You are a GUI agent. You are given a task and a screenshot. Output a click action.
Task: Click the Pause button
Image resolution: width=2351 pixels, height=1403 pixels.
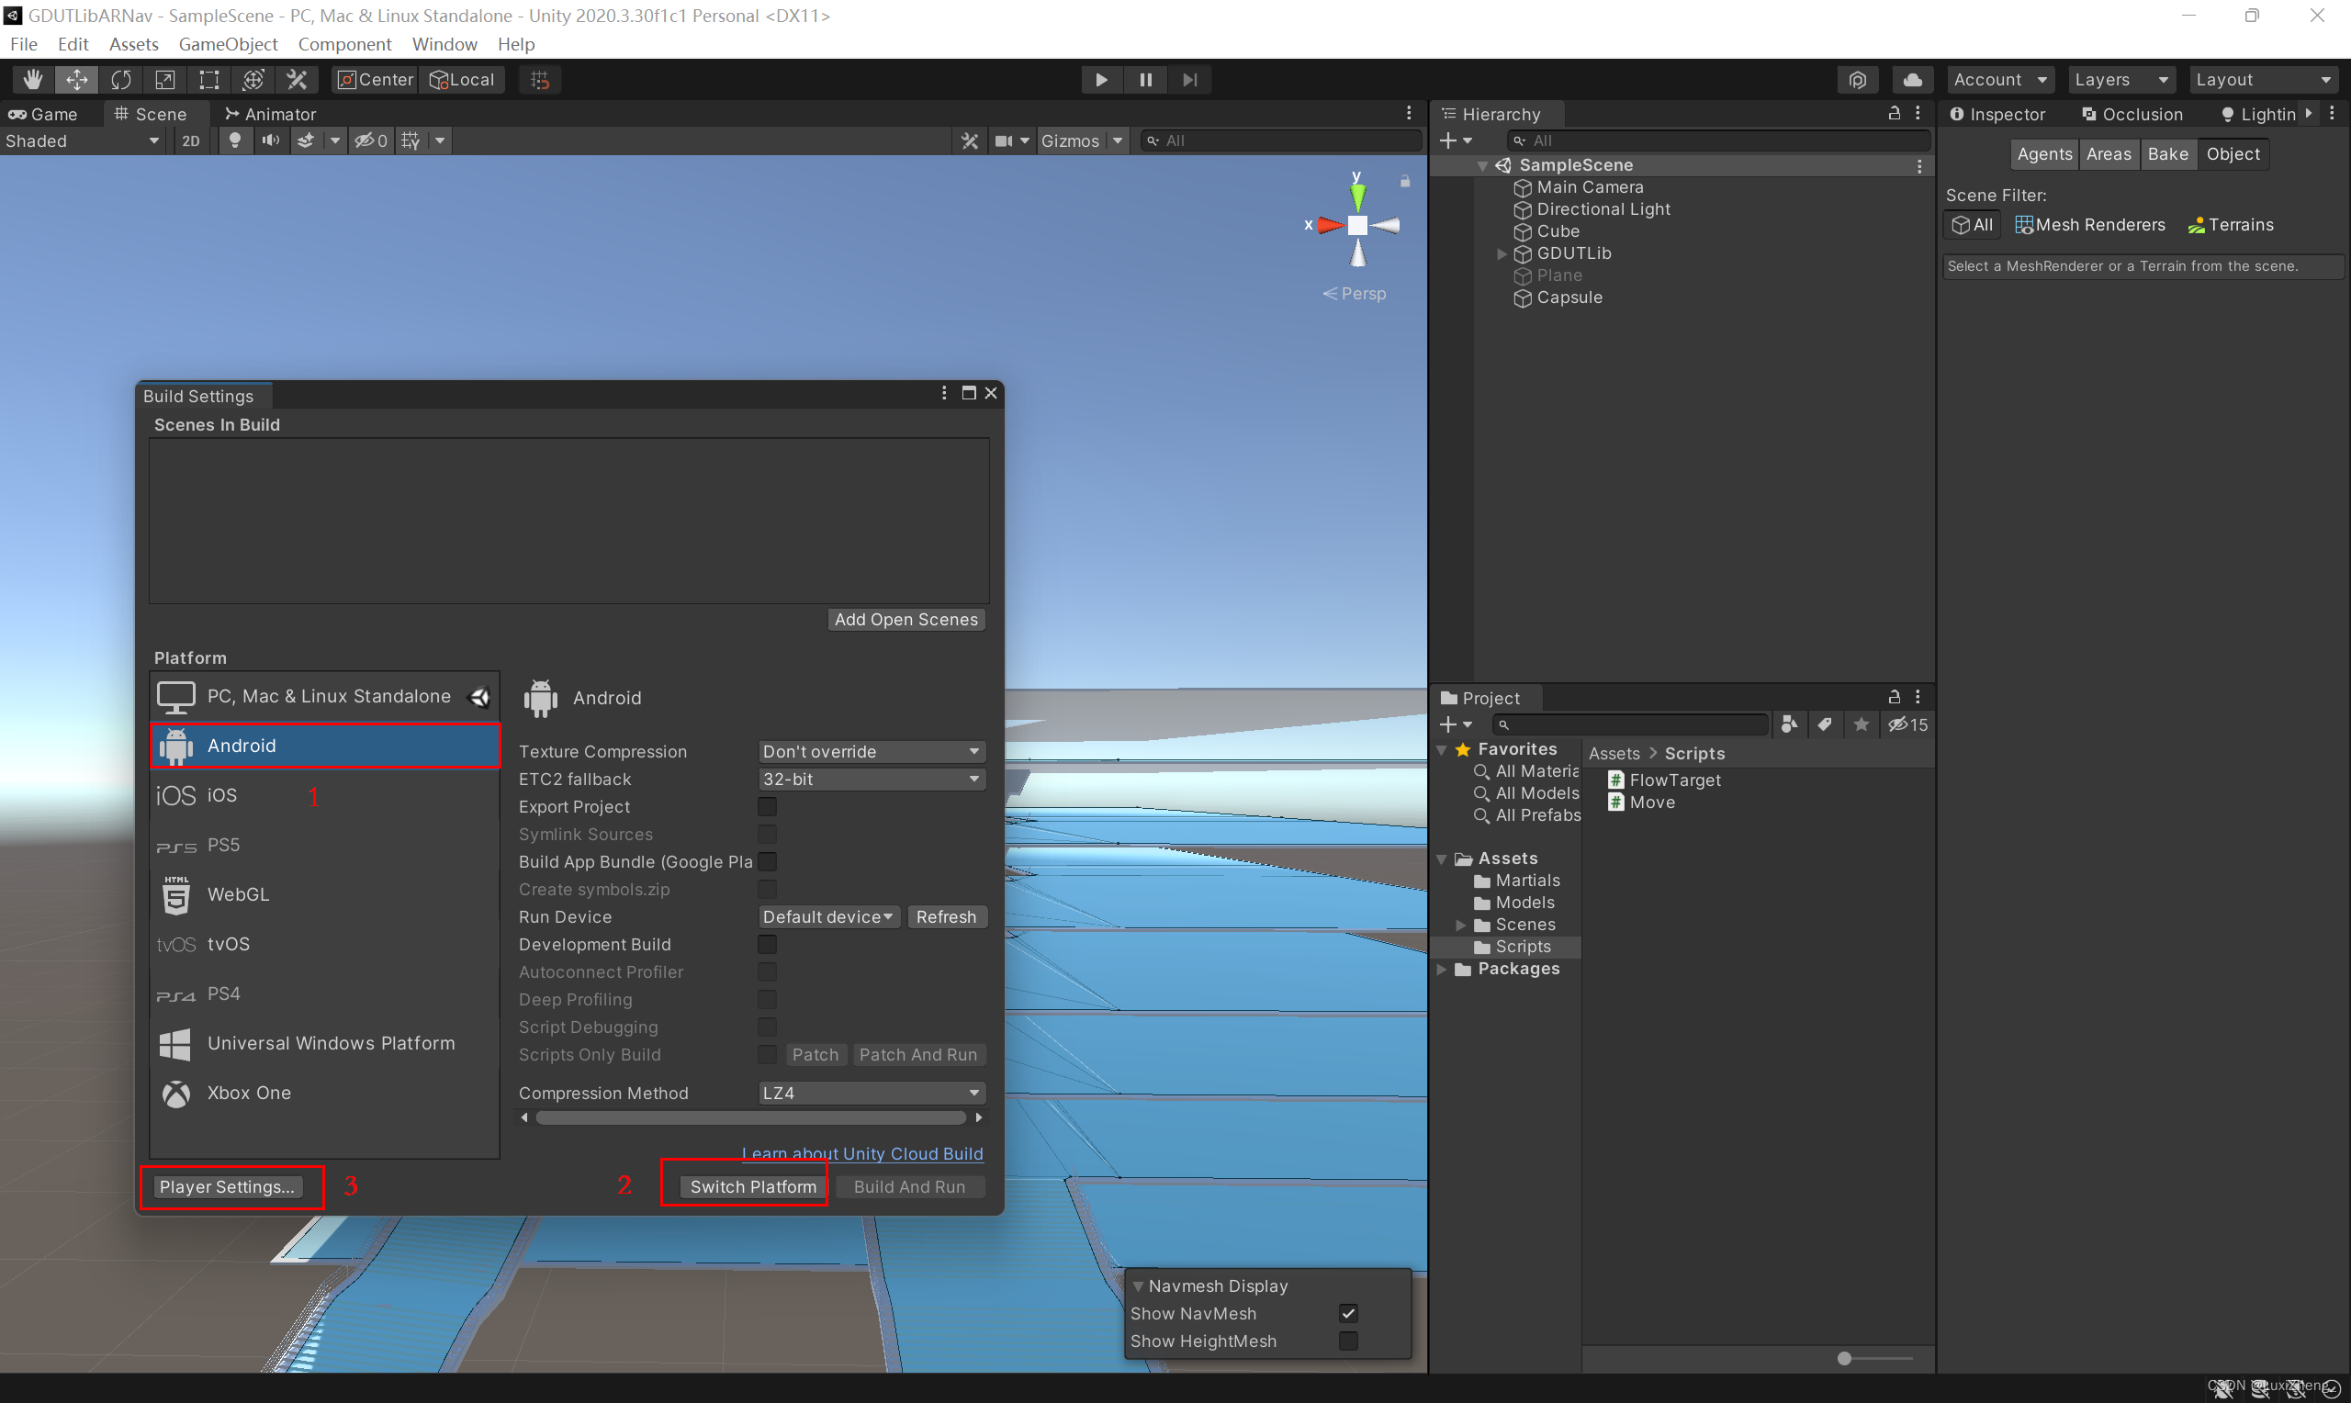[x=1146, y=79]
